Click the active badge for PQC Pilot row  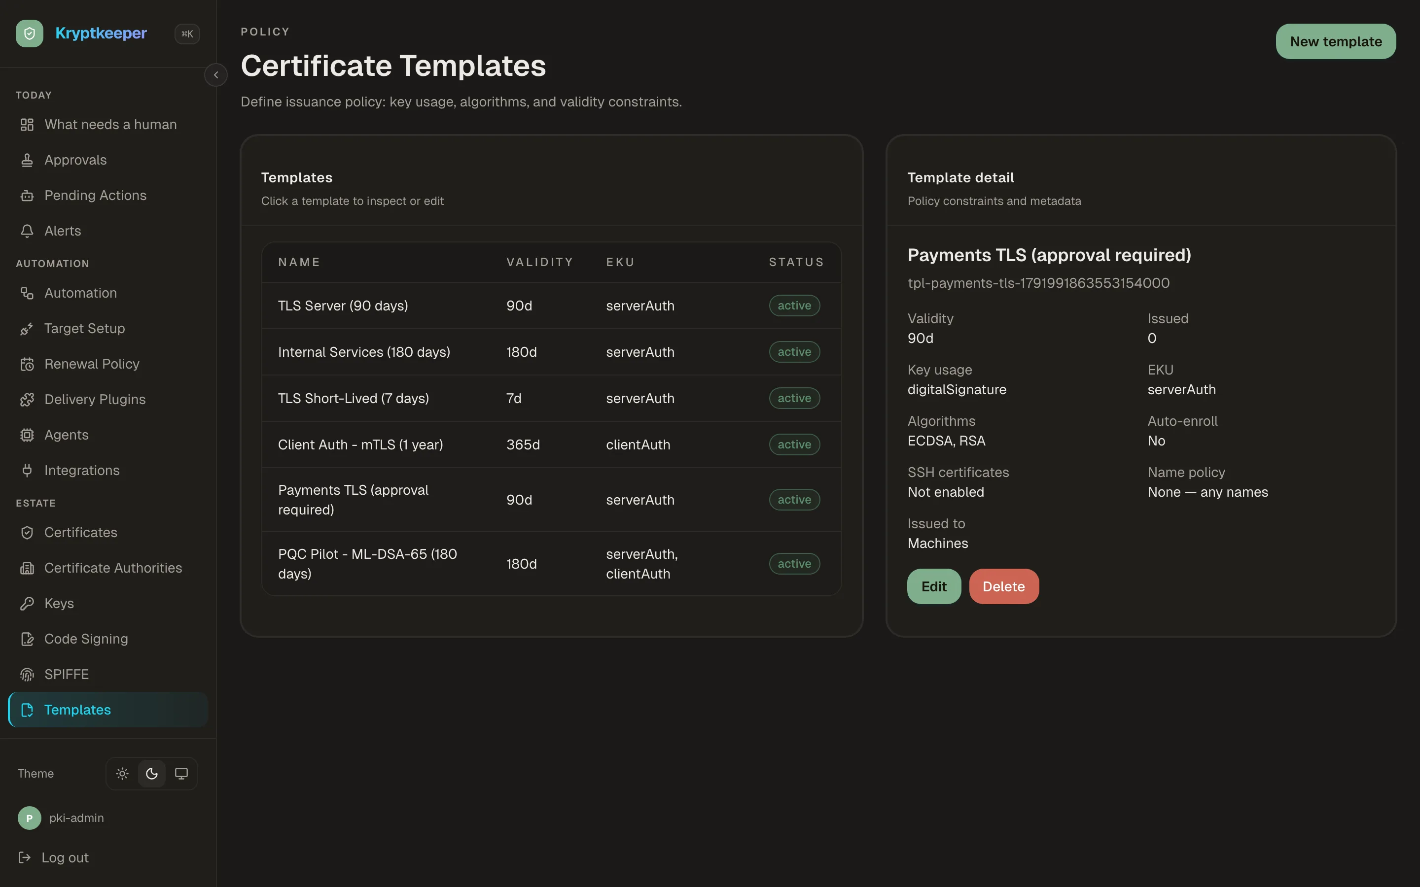tap(794, 564)
